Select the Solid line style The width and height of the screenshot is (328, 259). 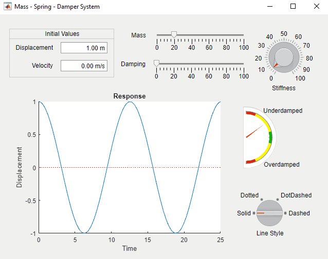244,213
